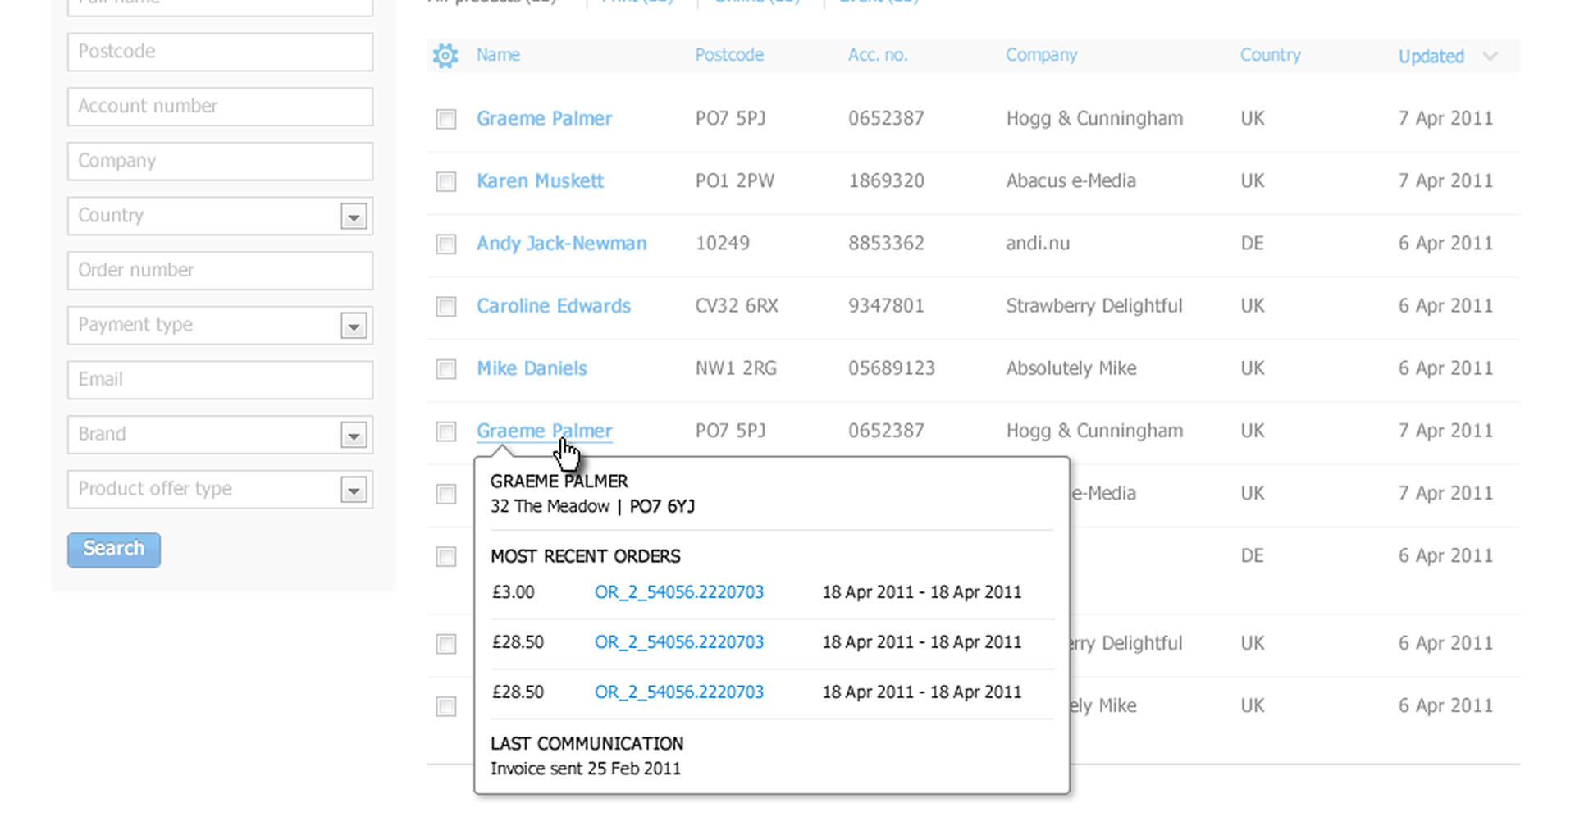Image resolution: width=1575 pixels, height=840 pixels.
Task: Open the Product offer type dropdown
Action: pos(354,491)
